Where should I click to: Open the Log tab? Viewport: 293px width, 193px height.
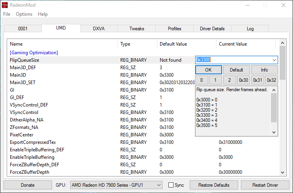coord(250,29)
